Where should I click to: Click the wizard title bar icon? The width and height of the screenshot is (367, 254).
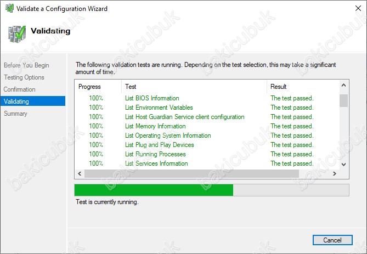pos(9,8)
